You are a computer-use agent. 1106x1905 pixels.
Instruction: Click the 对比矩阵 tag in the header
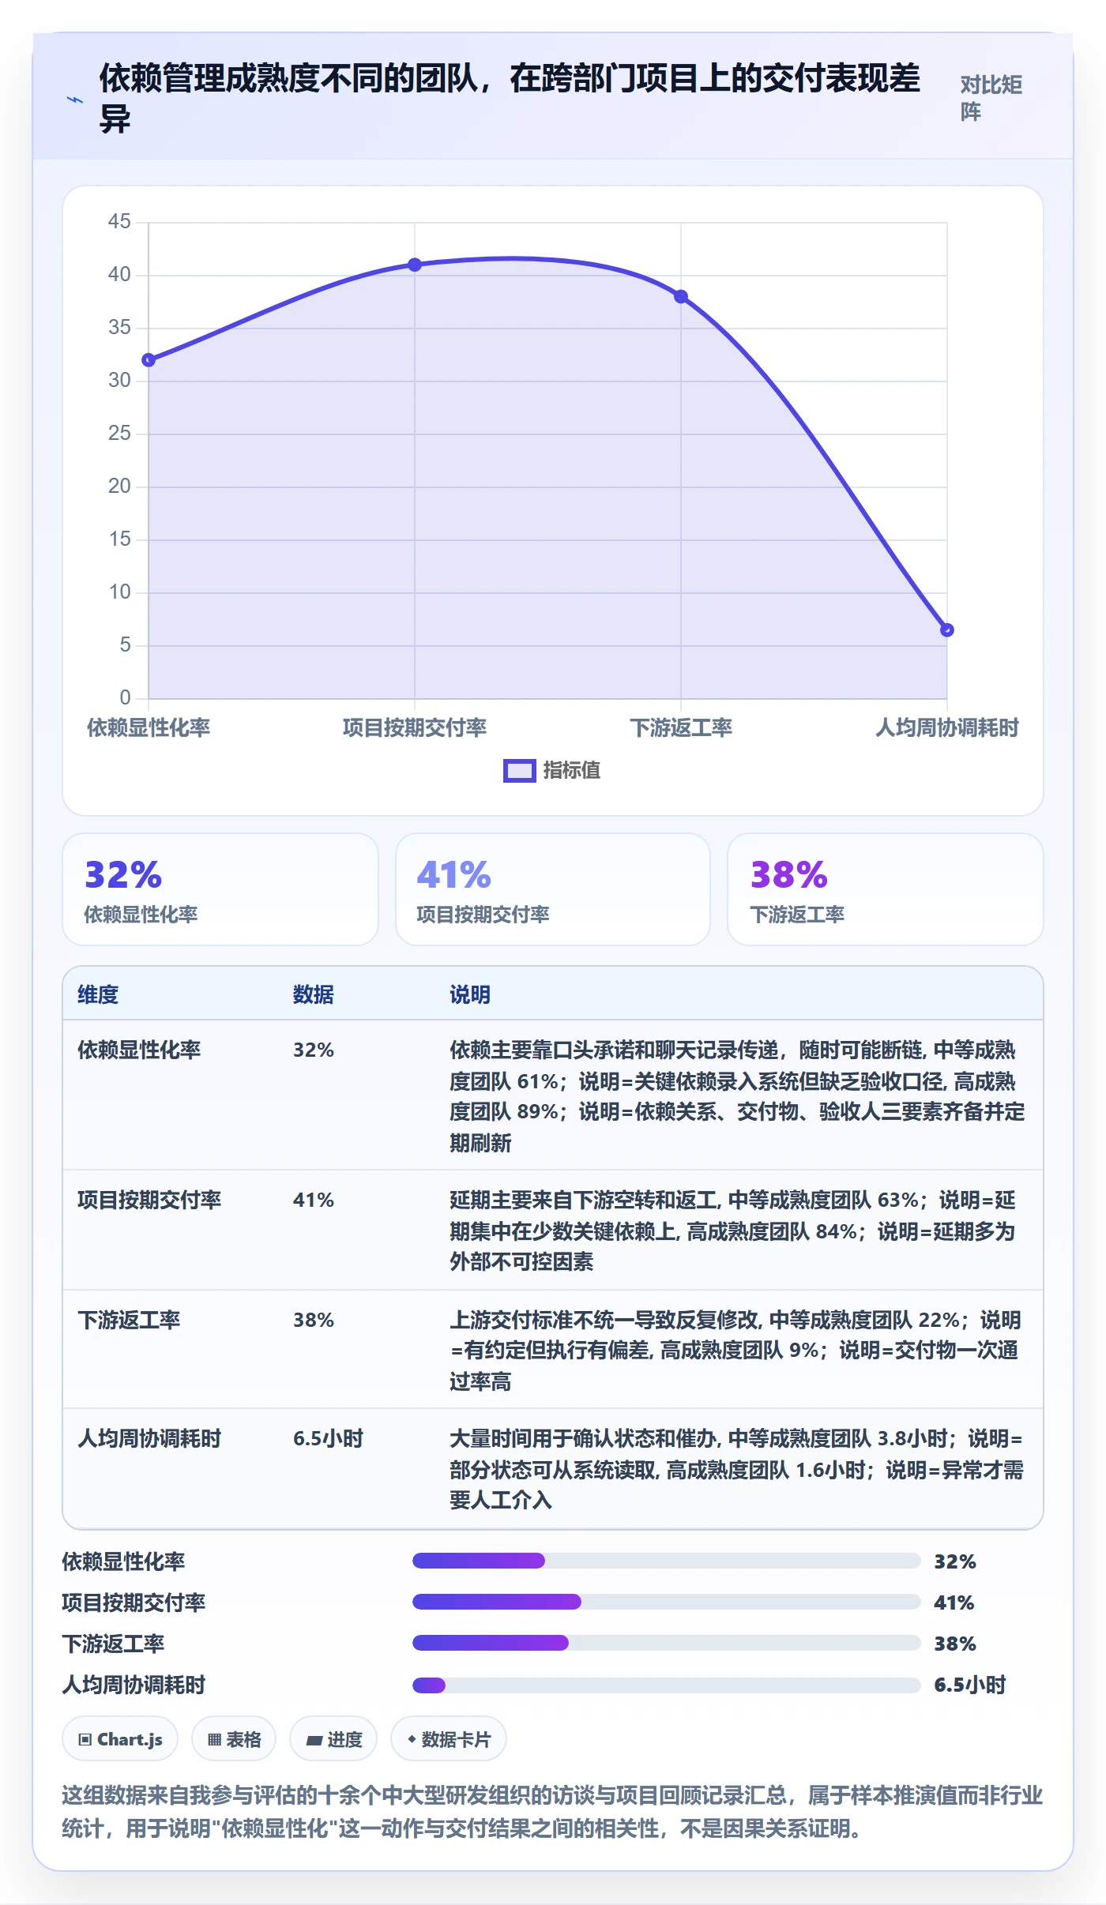click(991, 98)
